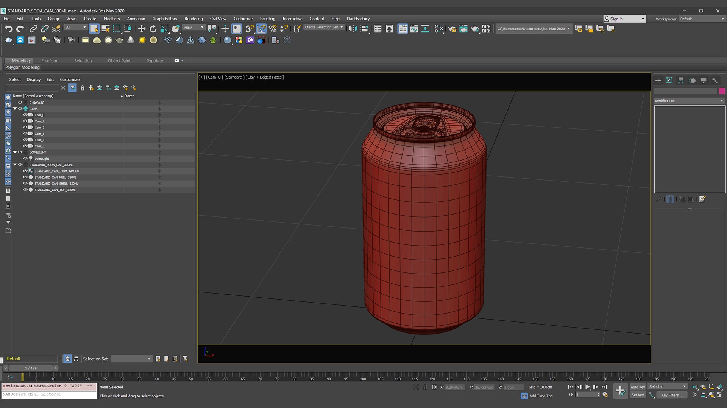Open the Hierarchy panel tab
The height and width of the screenshot is (408, 727).
click(681, 80)
